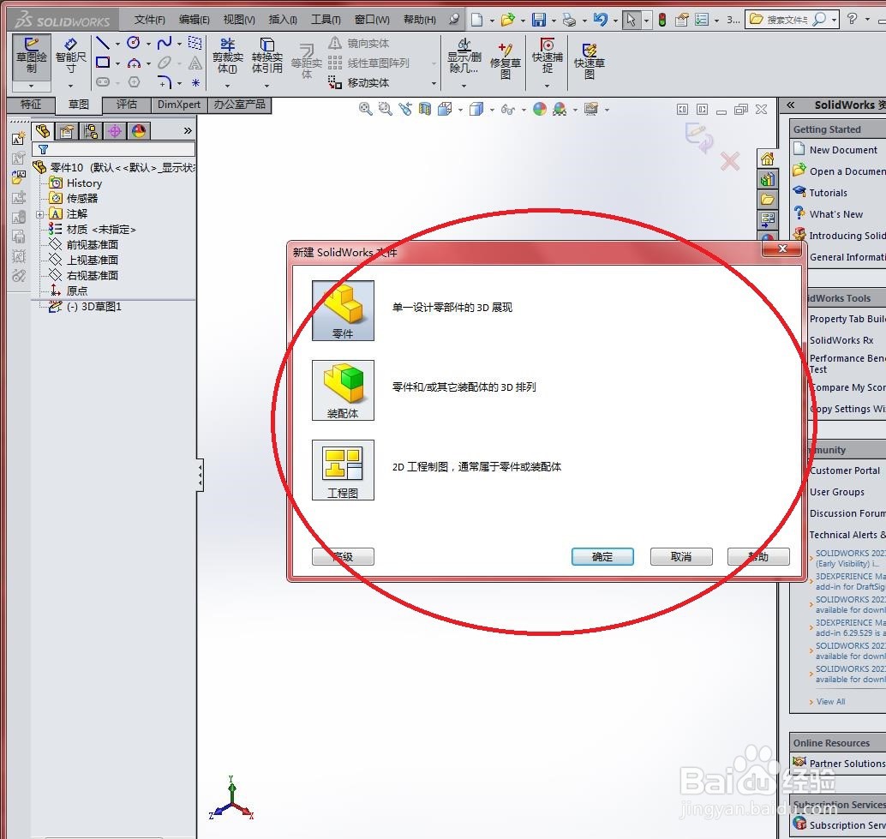Open the 编辑(E) menu
The image size is (886, 839).
(x=194, y=20)
